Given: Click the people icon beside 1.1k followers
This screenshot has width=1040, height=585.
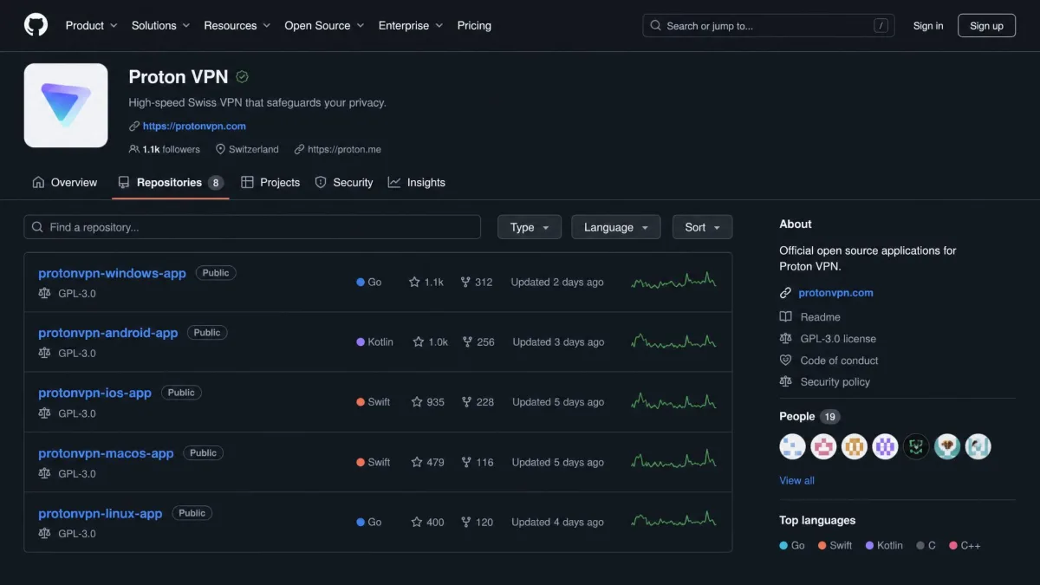Looking at the screenshot, I should [x=134, y=149].
